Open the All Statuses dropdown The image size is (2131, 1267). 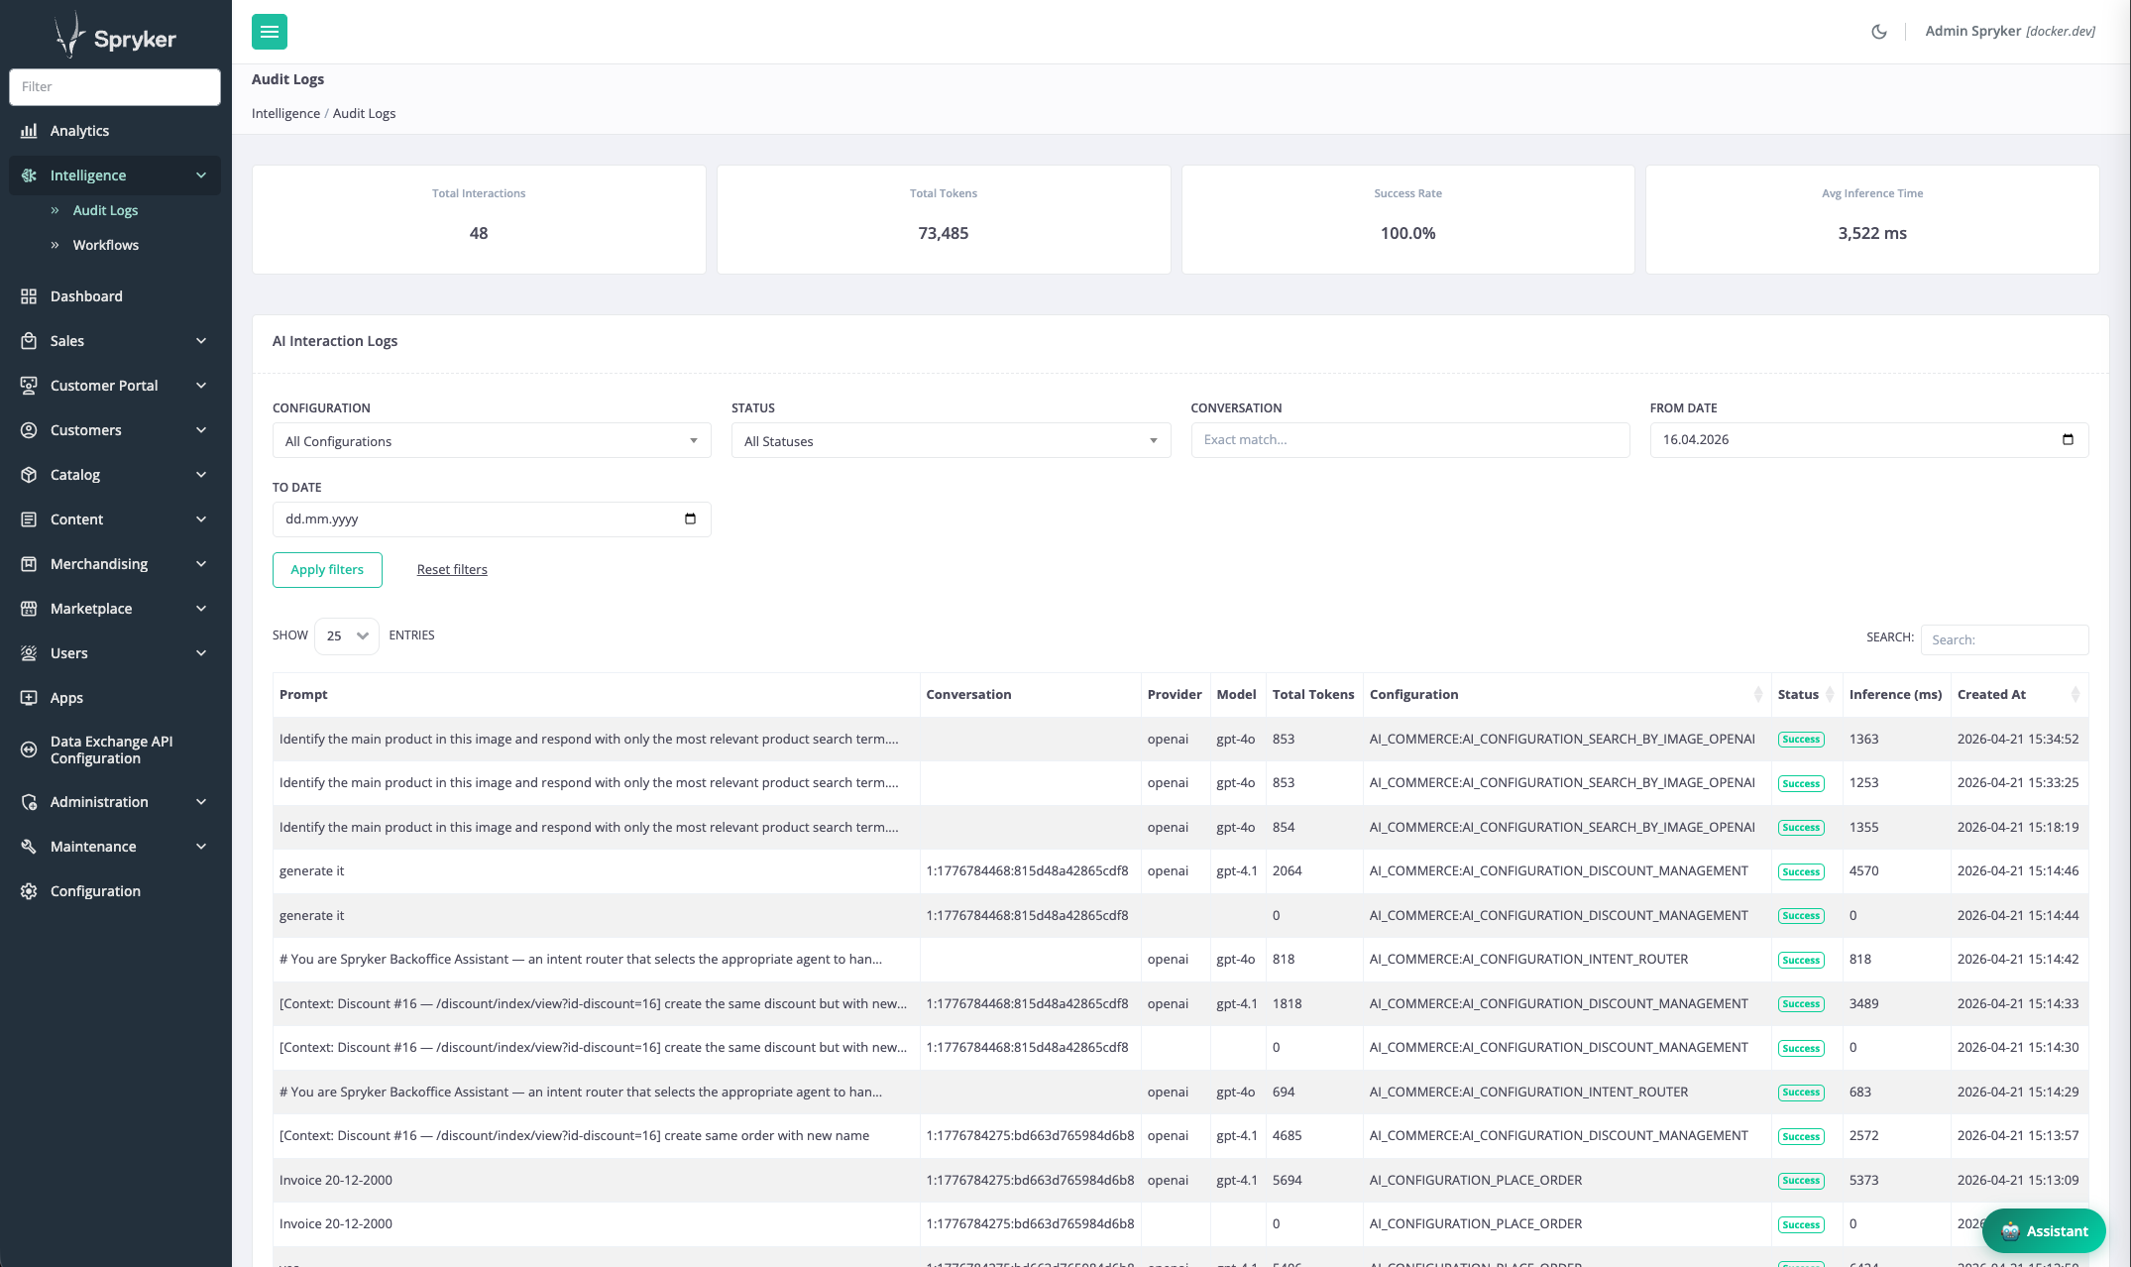[951, 441]
